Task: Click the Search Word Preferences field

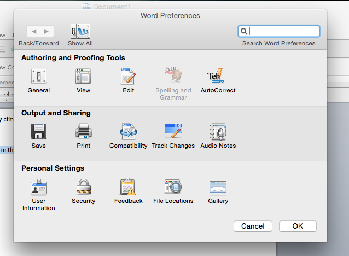Action: (x=279, y=31)
